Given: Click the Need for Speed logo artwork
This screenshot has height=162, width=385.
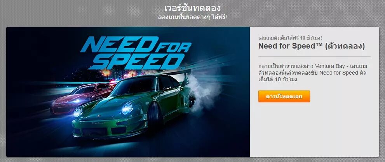Looking at the screenshot, I should pyautogui.click(x=136, y=53).
